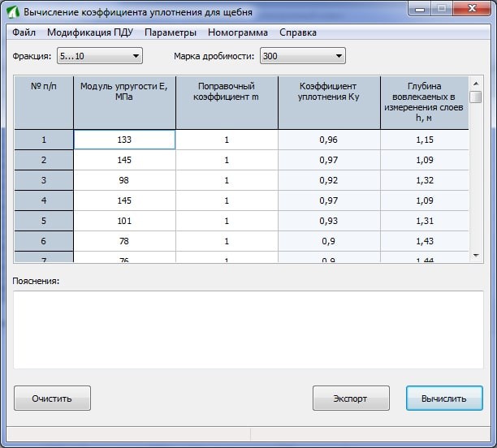Screen dimensions: 497x448
Task: Select the row 6 cell with value 78
Action: 124,241
